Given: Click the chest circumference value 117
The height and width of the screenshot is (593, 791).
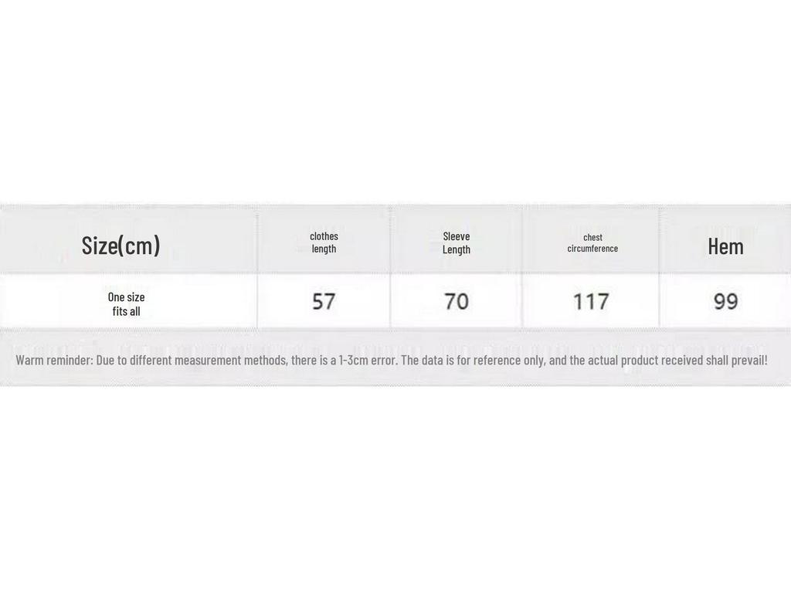Looking at the screenshot, I should pyautogui.click(x=591, y=301).
